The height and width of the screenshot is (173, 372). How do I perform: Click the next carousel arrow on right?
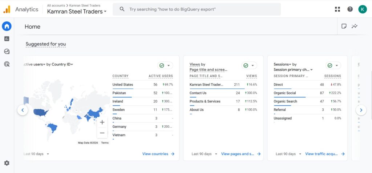click(x=361, y=110)
